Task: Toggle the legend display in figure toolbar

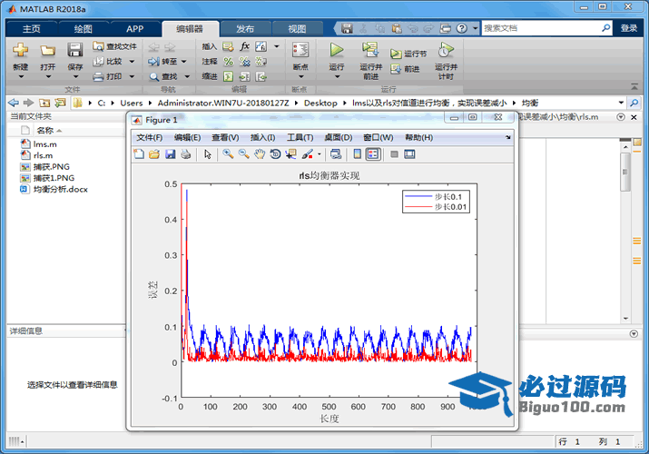Action: point(372,154)
